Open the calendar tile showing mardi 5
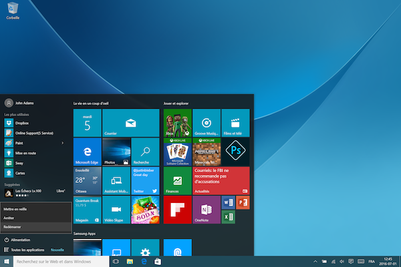The width and height of the screenshot is (401, 267). [87, 123]
